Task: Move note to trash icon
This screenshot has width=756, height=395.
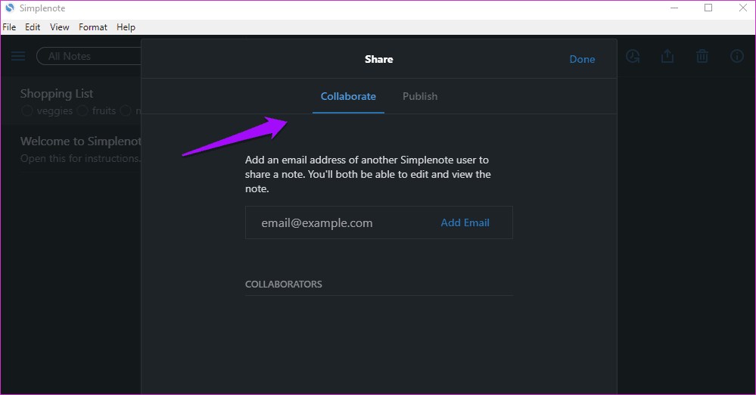Action: tap(702, 57)
